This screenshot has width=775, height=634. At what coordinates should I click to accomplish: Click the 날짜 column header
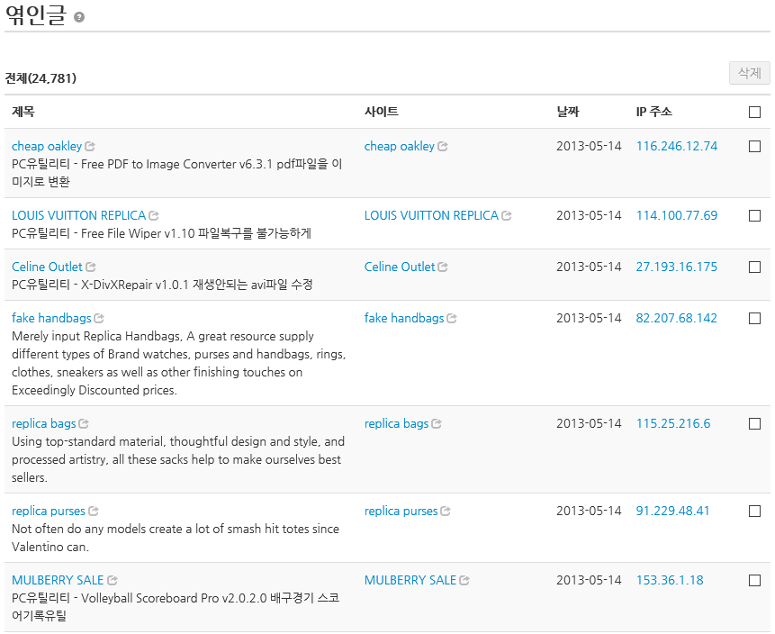pyautogui.click(x=568, y=112)
